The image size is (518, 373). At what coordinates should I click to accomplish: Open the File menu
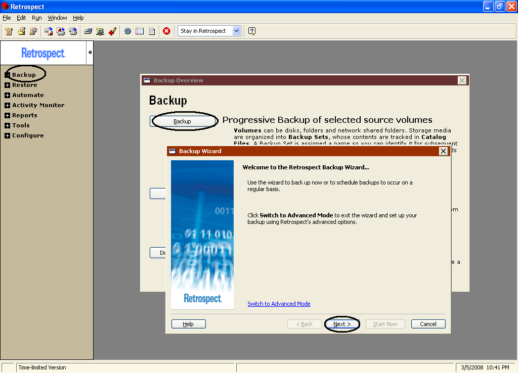click(7, 18)
